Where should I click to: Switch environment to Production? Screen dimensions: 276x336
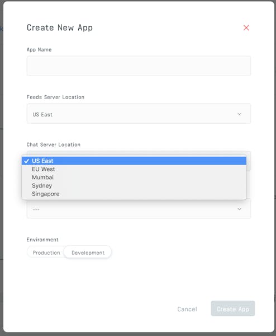point(46,253)
